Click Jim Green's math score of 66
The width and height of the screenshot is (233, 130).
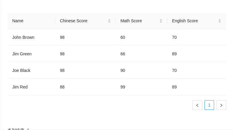pos(123,54)
